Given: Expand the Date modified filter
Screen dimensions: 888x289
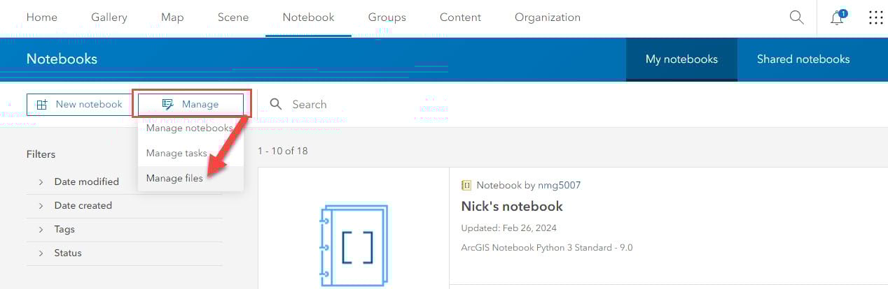Looking at the screenshot, I should point(41,181).
